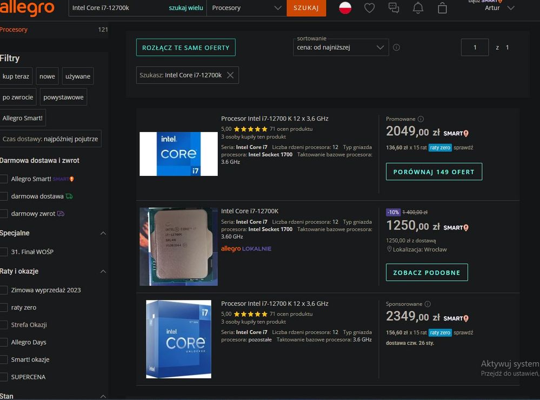
Task: Open Czas dostawy filter dropdown
Action: [50, 139]
